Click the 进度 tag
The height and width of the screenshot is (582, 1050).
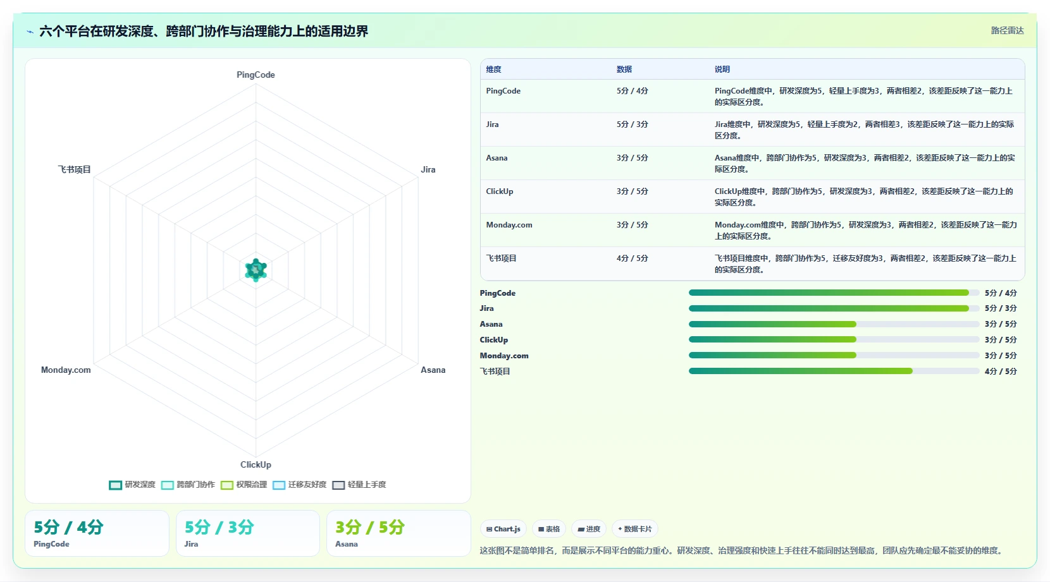[x=589, y=529]
